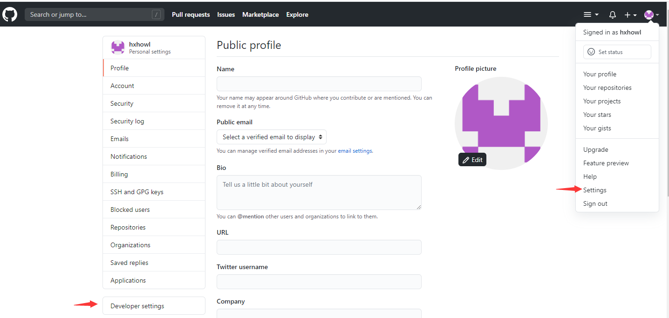Select Settings from the user menu

tap(595, 190)
